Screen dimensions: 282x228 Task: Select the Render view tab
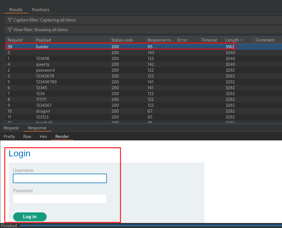click(x=62, y=137)
